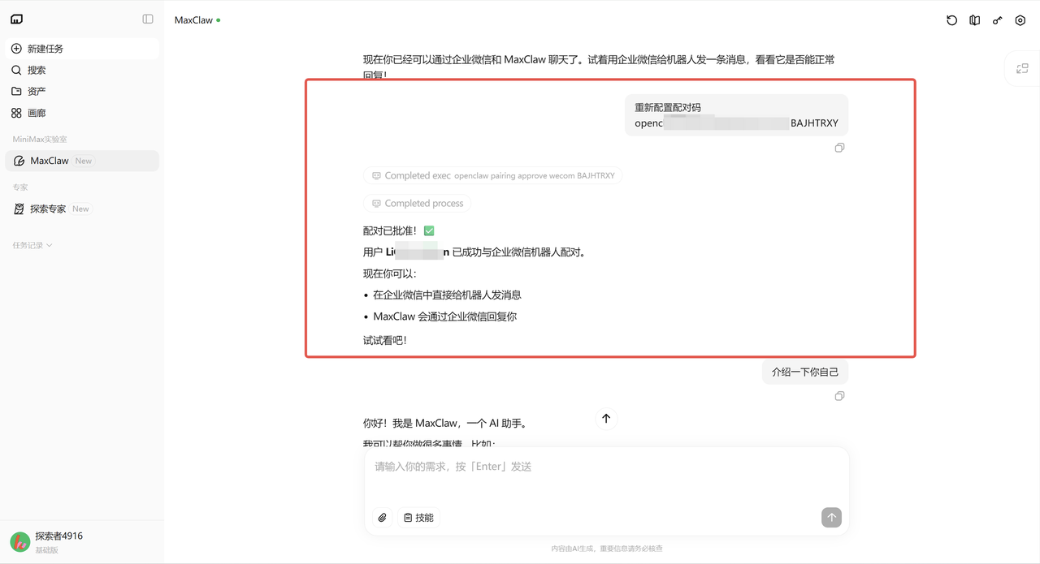Click the refresh history icon in header
The height and width of the screenshot is (564, 1040).
[x=952, y=20]
